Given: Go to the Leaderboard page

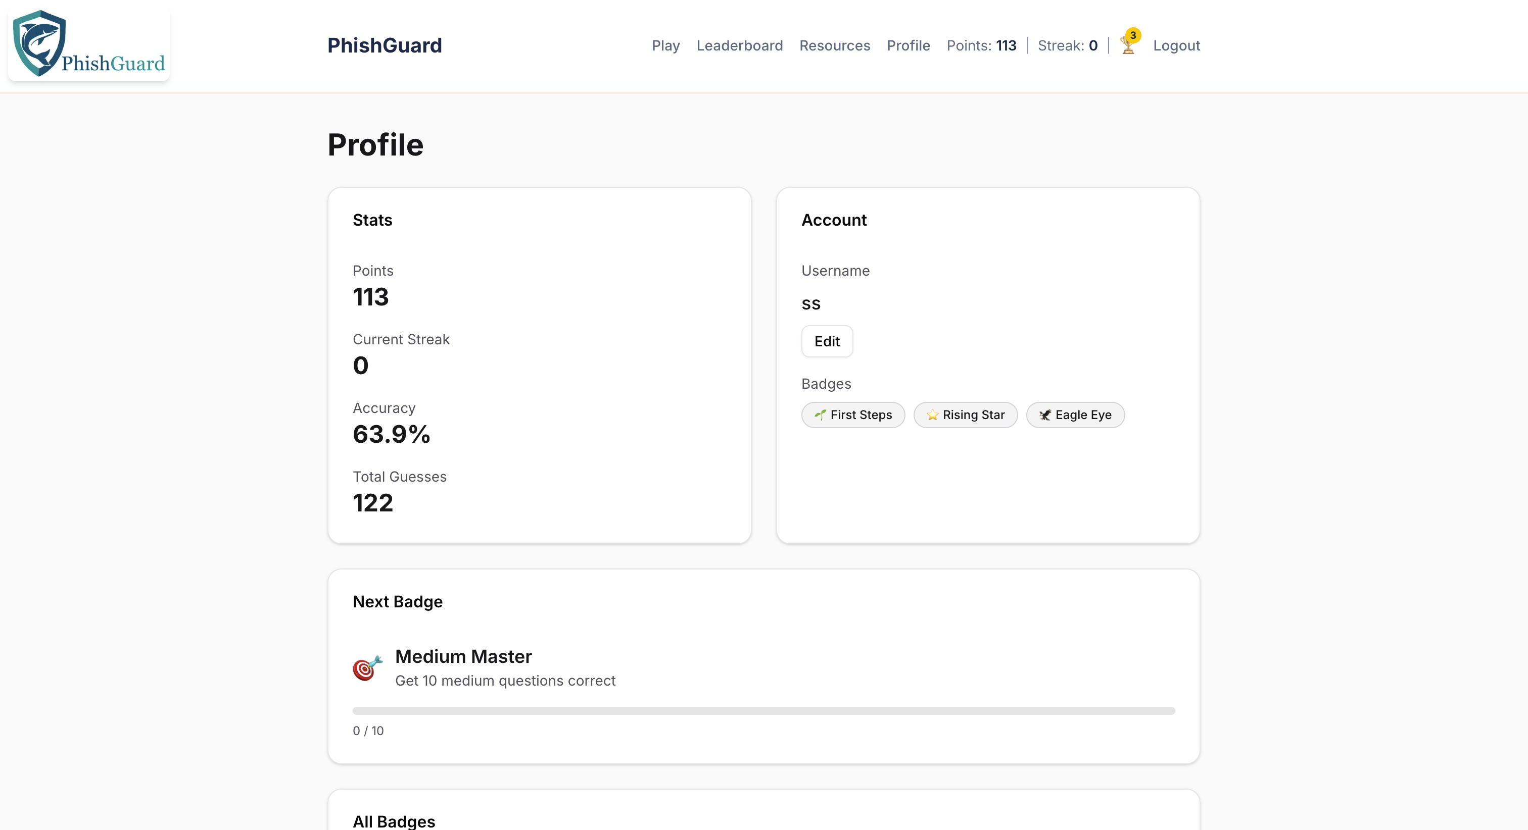Looking at the screenshot, I should [x=739, y=45].
